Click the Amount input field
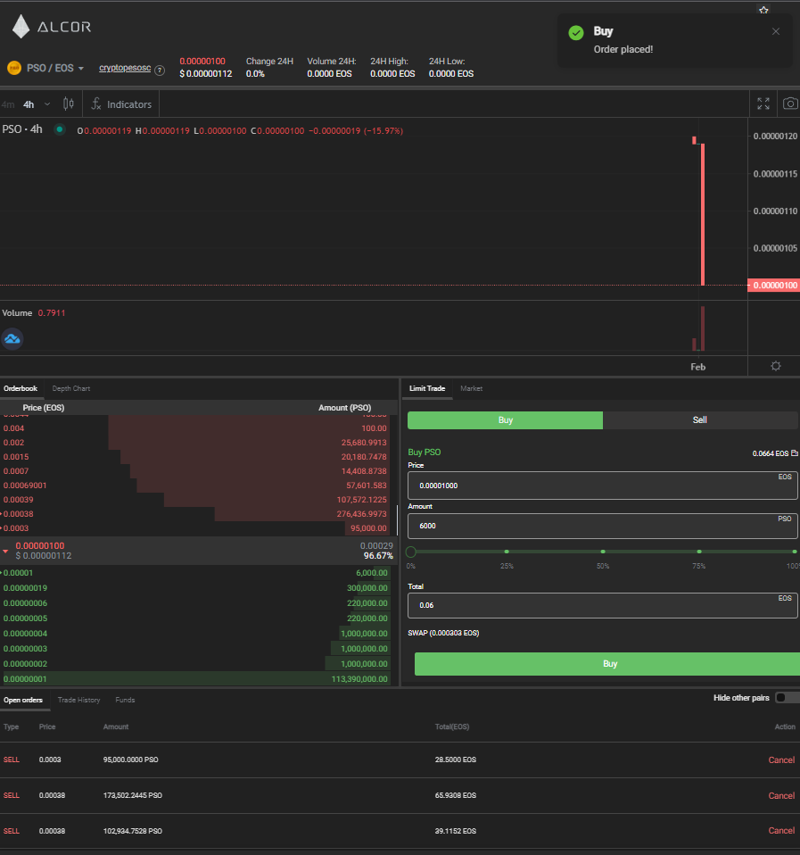Viewport: 800px width, 855px height. click(x=603, y=526)
